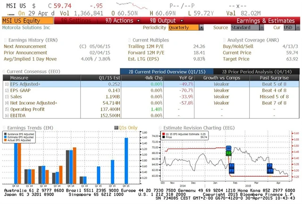Click the green marker on revision chart
Screen dimensions: 302x204
[x=228, y=151]
